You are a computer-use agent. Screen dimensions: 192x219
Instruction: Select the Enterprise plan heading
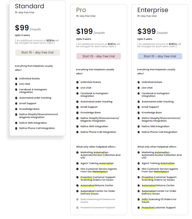(153, 10)
